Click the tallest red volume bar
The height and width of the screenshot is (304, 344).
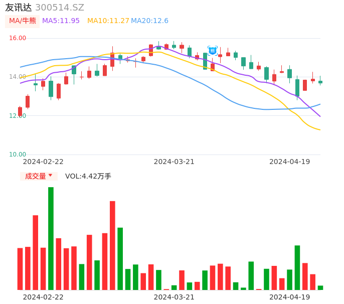(112, 245)
